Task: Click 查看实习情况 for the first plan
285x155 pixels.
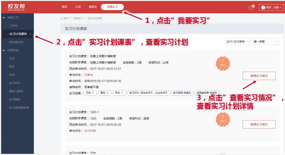Action: pyautogui.click(x=259, y=76)
